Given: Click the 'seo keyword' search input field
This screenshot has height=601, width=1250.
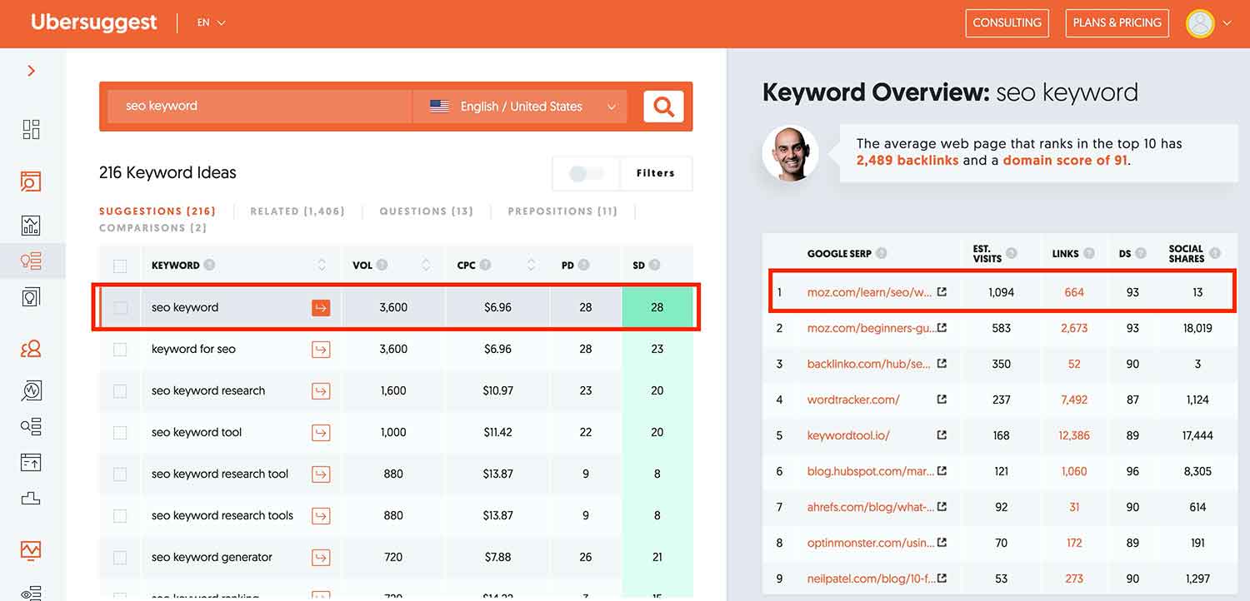Looking at the screenshot, I should 260,107.
